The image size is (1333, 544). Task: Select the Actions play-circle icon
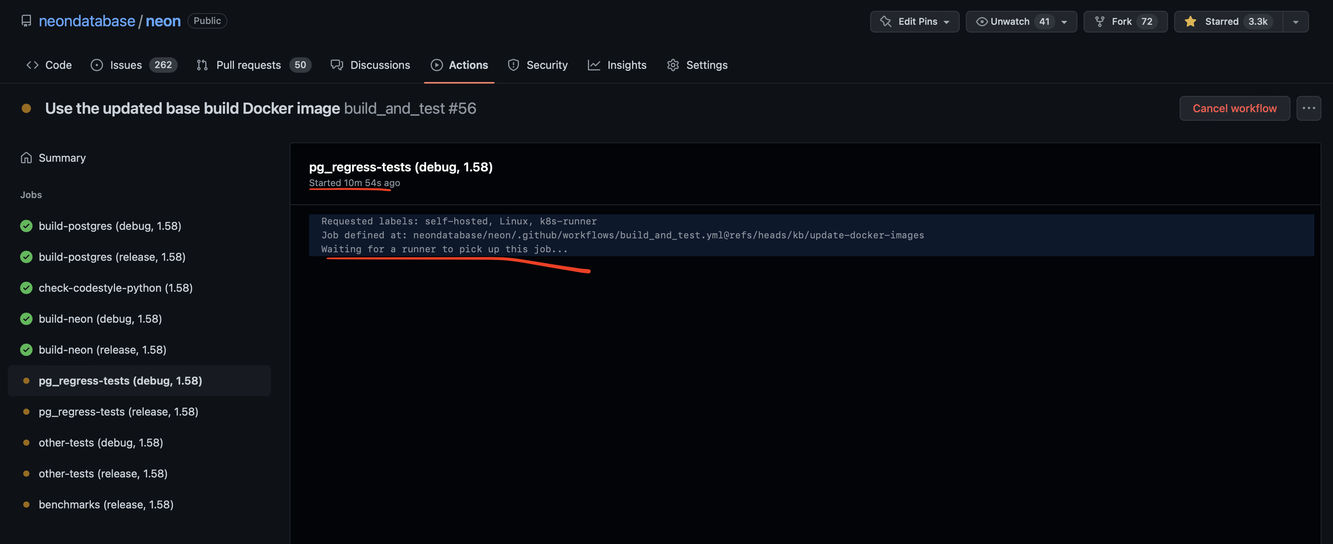(437, 65)
